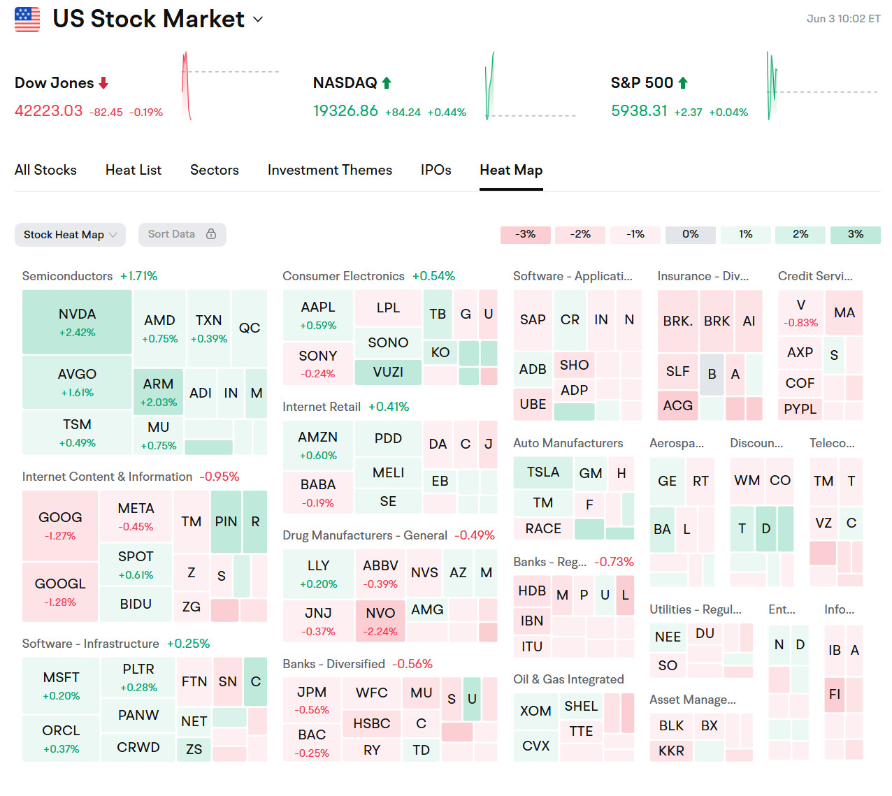Open the Semiconductors sector heading
This screenshot has width=892, height=796.
[67, 276]
